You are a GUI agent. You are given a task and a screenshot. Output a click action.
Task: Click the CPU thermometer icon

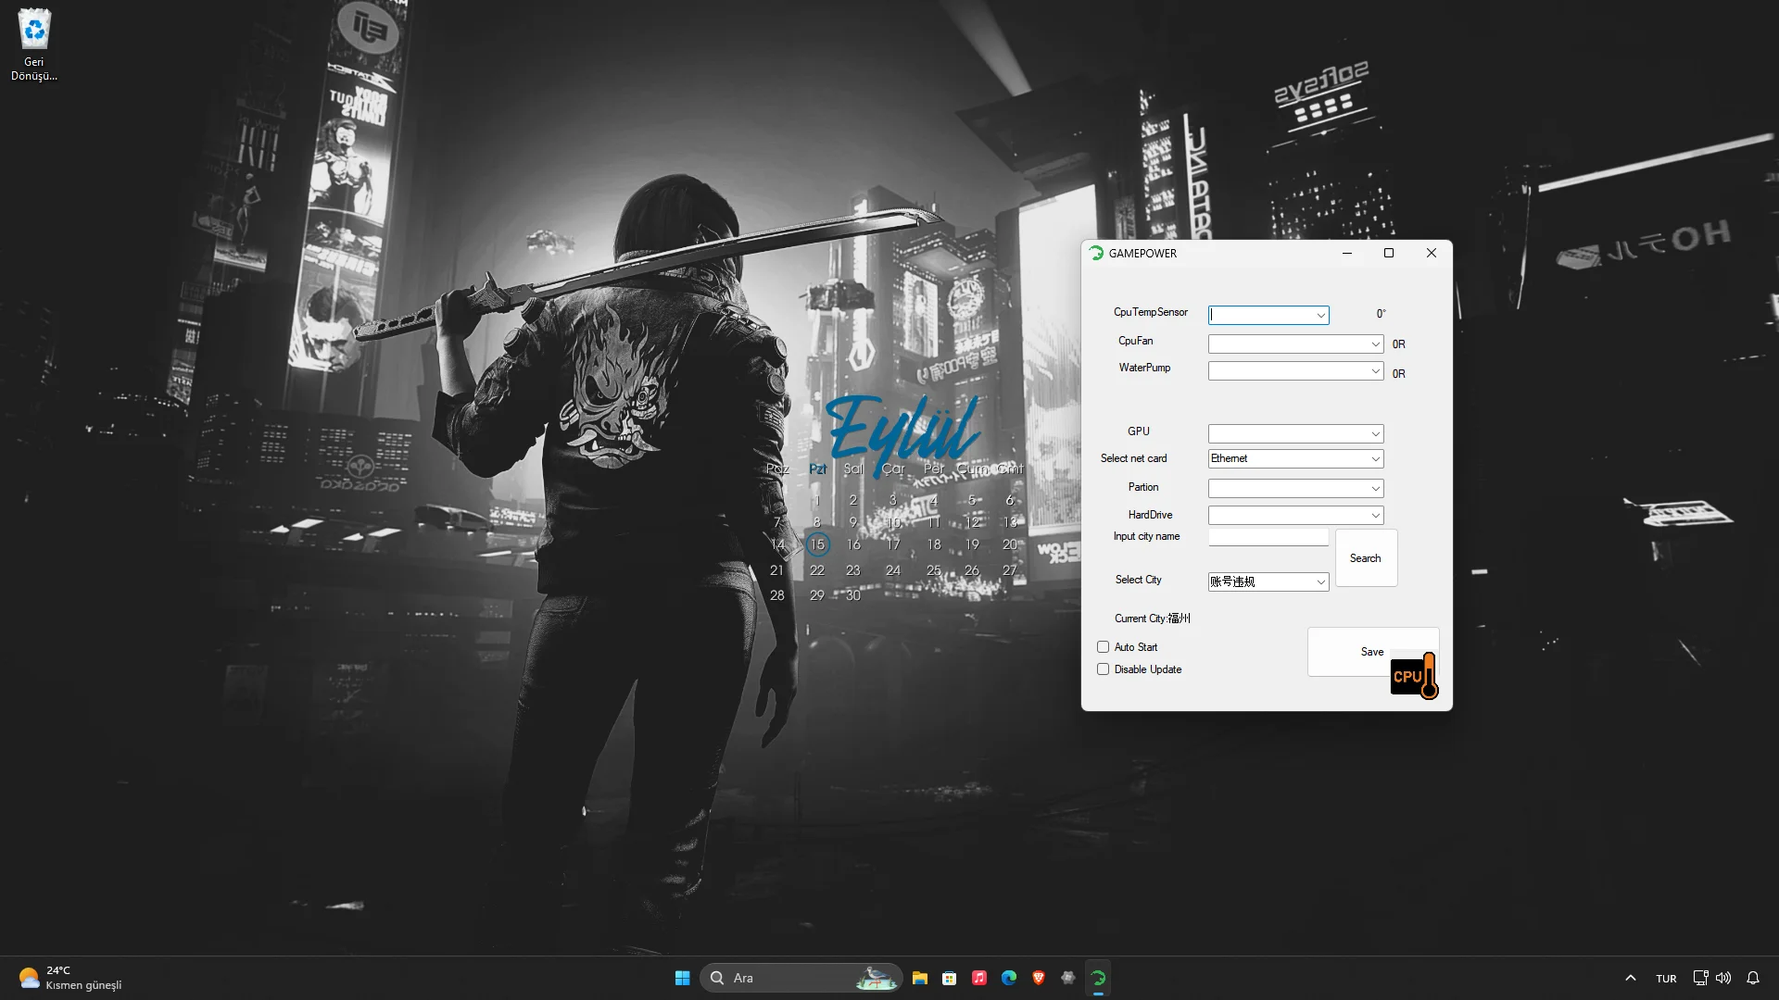pos(1414,676)
